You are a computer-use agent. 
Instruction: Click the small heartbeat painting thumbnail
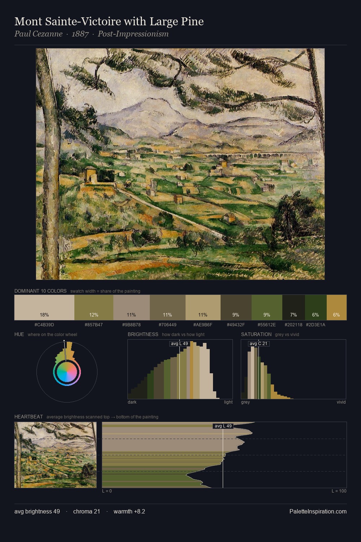(x=56, y=455)
